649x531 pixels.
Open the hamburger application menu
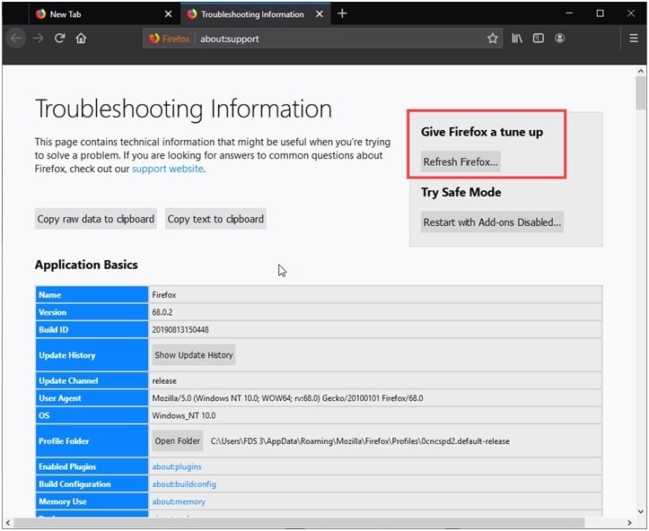click(x=633, y=39)
